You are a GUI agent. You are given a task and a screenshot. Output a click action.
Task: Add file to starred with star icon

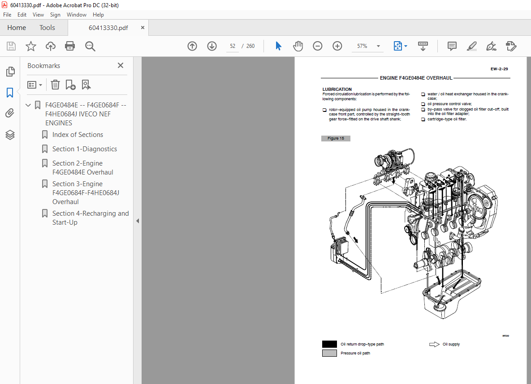tap(31, 46)
